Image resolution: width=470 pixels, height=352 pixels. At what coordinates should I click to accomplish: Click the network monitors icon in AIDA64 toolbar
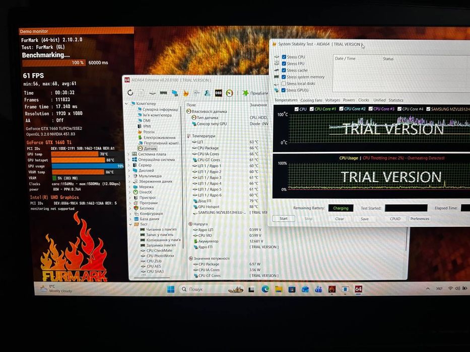point(175,93)
